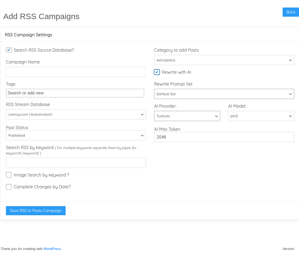Open the WordPress link in footer
299x254 pixels.
tap(52, 249)
